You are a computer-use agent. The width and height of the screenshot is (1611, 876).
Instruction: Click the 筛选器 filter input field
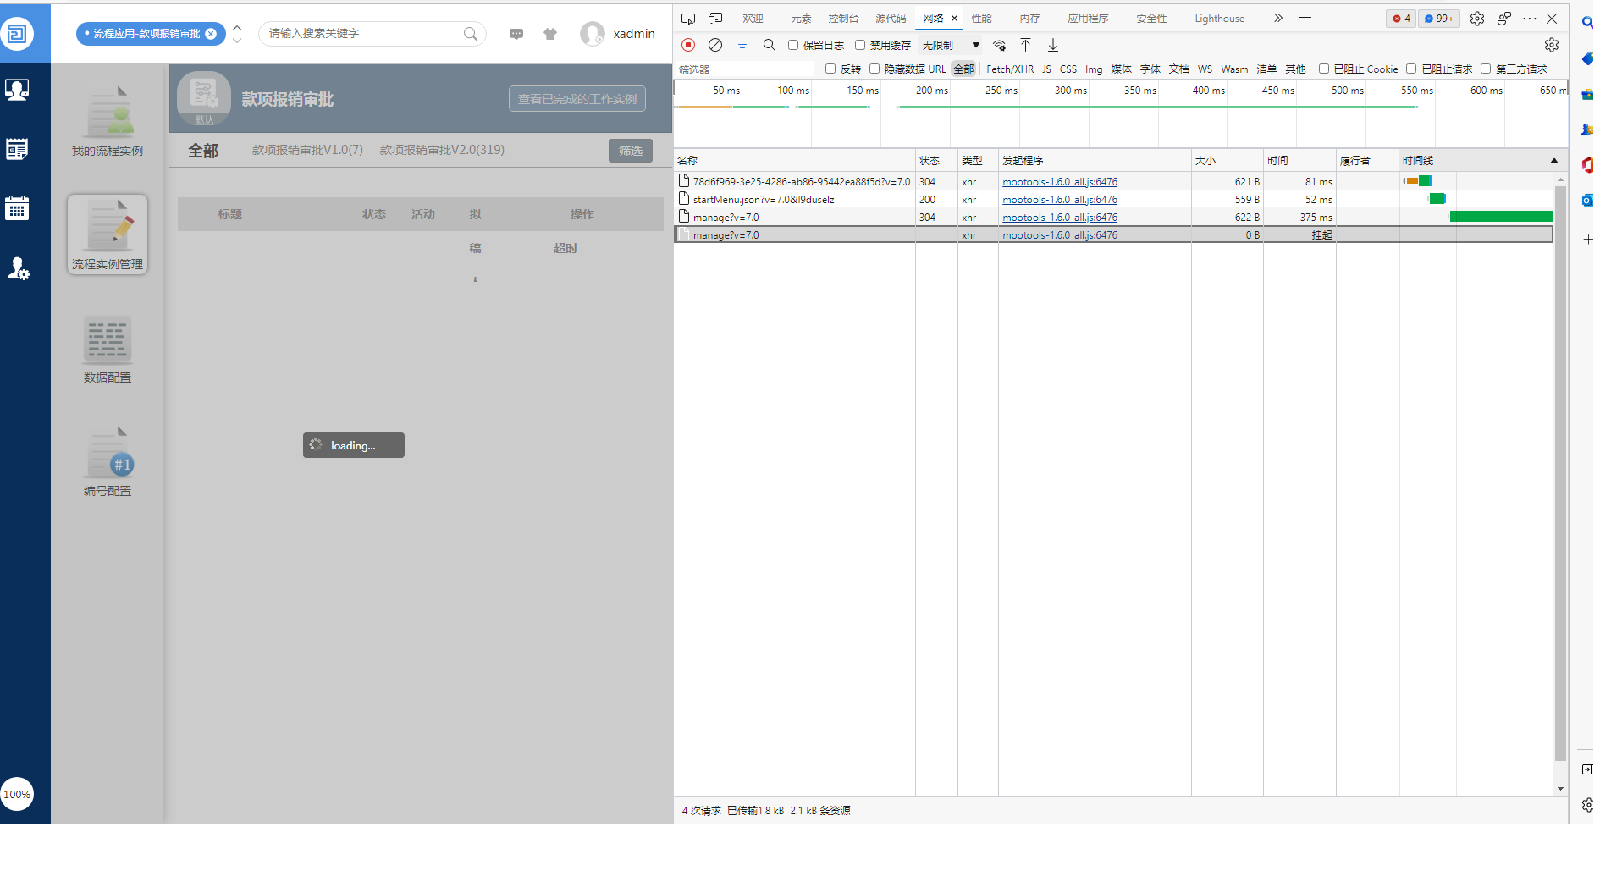745,69
